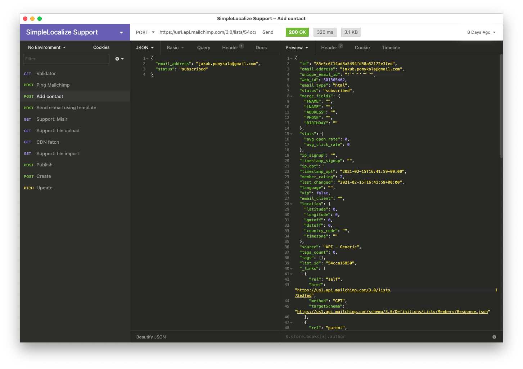Switch to the request Header tab

[233, 47]
